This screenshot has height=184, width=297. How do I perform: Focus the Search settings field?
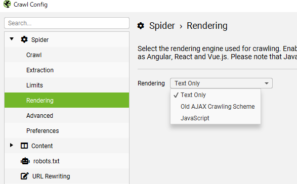point(67,23)
